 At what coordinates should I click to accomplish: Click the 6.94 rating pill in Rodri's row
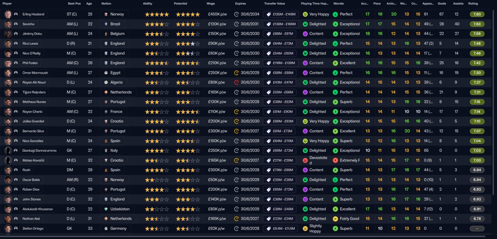click(477, 170)
